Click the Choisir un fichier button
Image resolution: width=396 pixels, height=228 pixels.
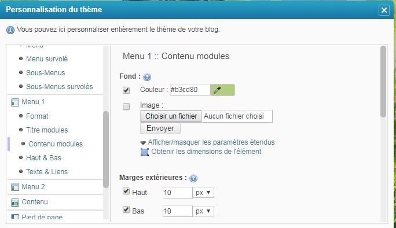pyautogui.click(x=171, y=116)
